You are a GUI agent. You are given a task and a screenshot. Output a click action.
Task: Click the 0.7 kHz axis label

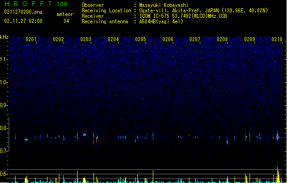pyautogui.click(x=4, y=151)
